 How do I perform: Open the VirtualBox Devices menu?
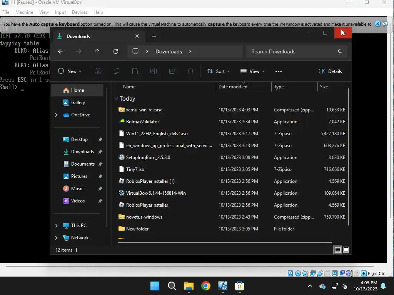pyautogui.click(x=80, y=12)
